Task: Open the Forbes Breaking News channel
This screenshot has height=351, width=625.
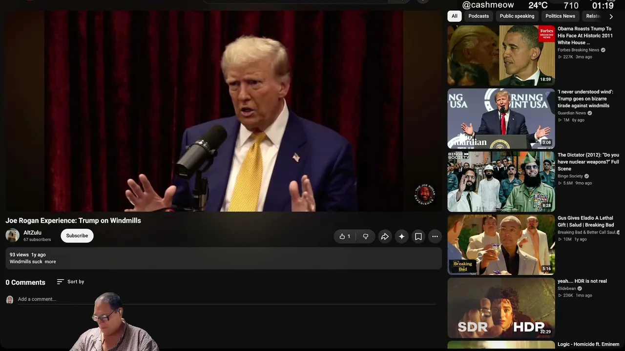Action: [x=578, y=50]
